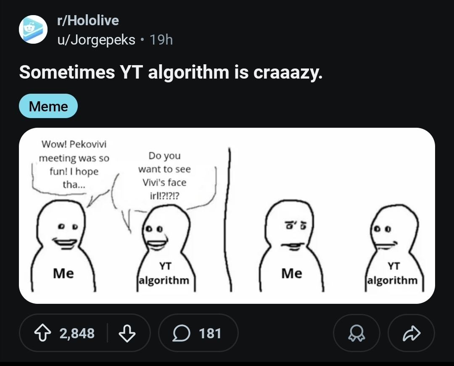This screenshot has width=454, height=366.
Task: Filter by the Meme flair tag
Action: (48, 106)
